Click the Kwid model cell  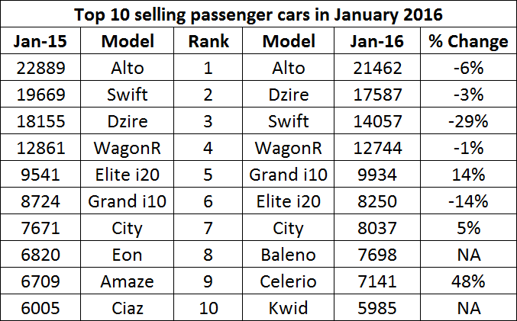coord(289,307)
